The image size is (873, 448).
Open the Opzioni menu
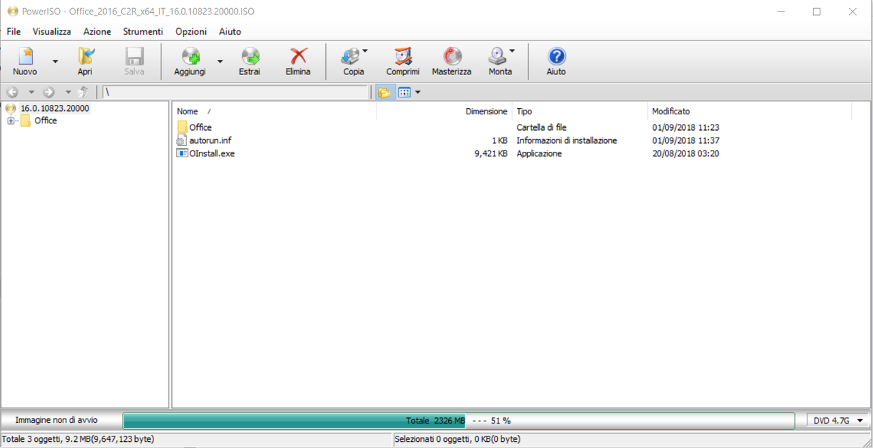point(191,31)
